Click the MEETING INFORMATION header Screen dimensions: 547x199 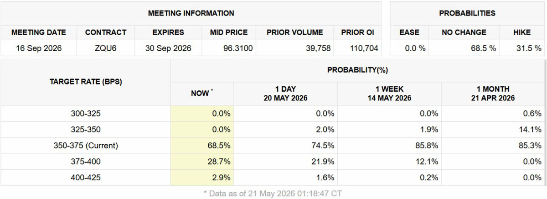click(191, 13)
